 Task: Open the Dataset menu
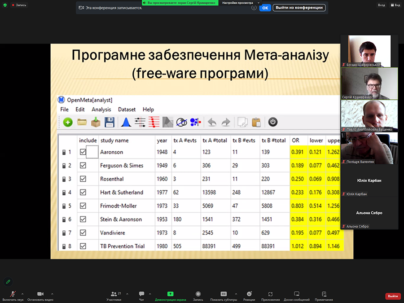coord(127,110)
